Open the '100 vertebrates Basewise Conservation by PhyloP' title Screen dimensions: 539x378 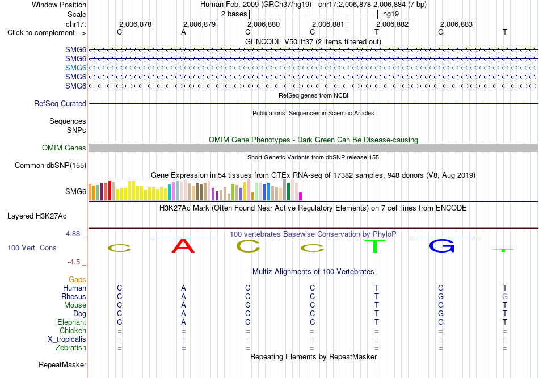(313, 234)
